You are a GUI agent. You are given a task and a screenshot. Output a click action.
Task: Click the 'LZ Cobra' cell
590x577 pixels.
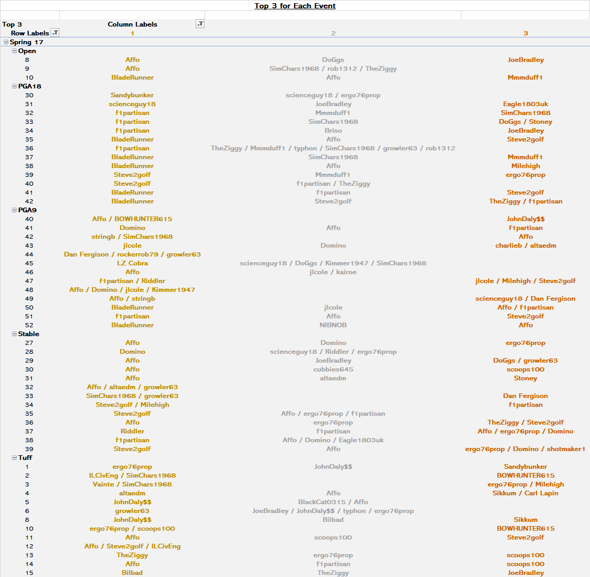click(132, 263)
